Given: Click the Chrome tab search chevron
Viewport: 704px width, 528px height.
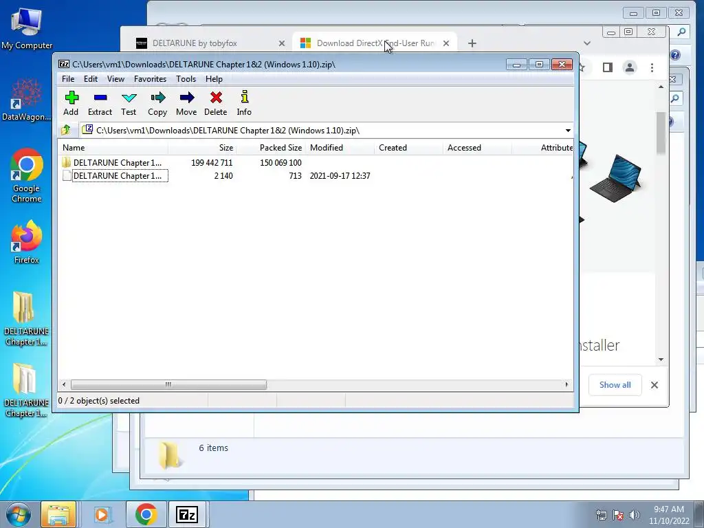Looking at the screenshot, I should [587, 43].
